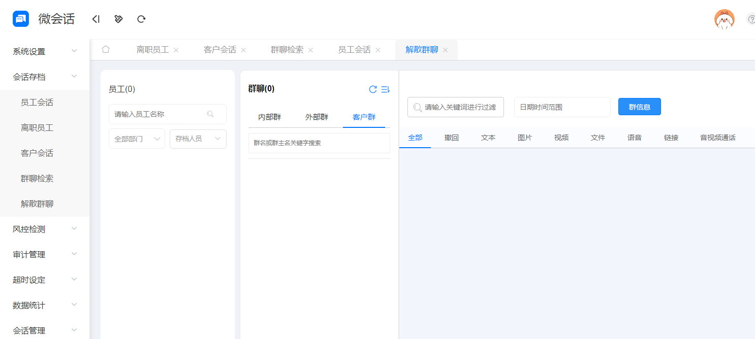The height and width of the screenshot is (339, 755).
Task: Open the 存档人员 dropdown
Action: click(x=198, y=139)
